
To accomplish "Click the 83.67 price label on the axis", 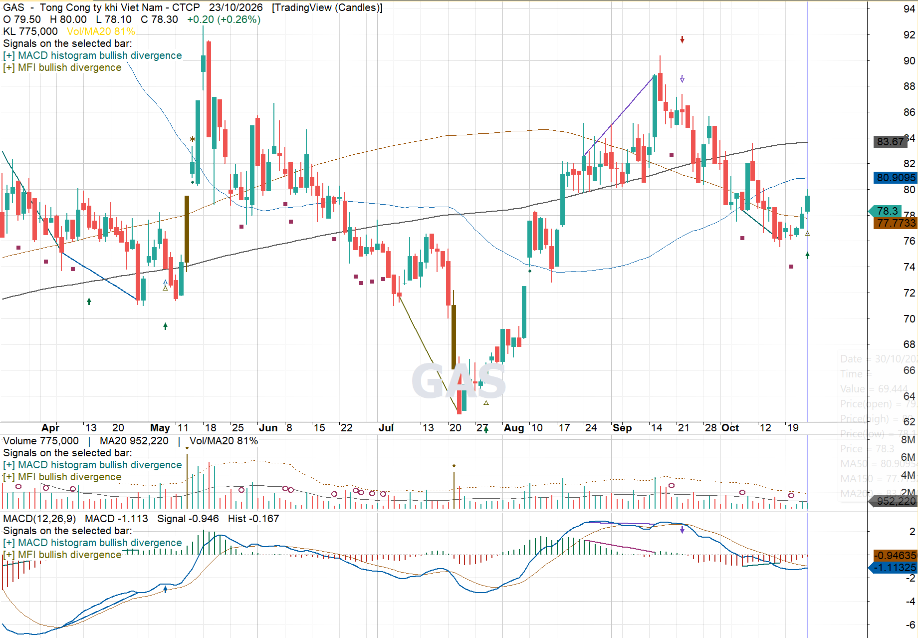I will click(891, 141).
